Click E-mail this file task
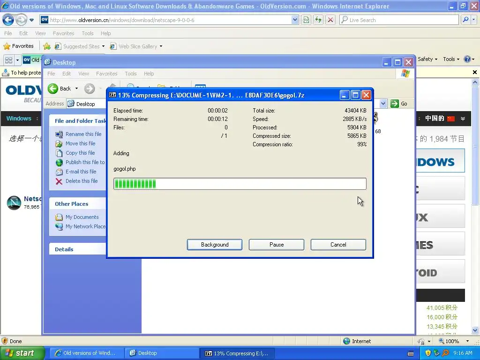480x360 pixels. (76, 172)
